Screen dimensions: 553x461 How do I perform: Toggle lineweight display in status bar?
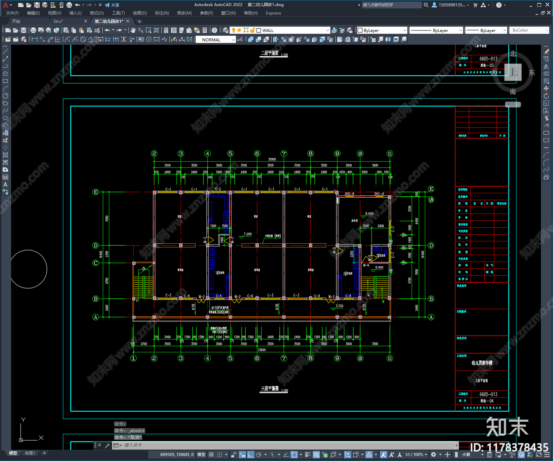click(308, 454)
